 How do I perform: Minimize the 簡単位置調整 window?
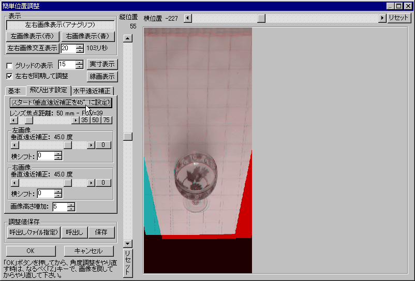tap(390, 6)
